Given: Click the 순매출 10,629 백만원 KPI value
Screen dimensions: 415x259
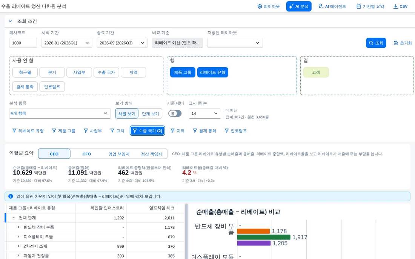Looking at the screenshot, I should pos(29,173).
